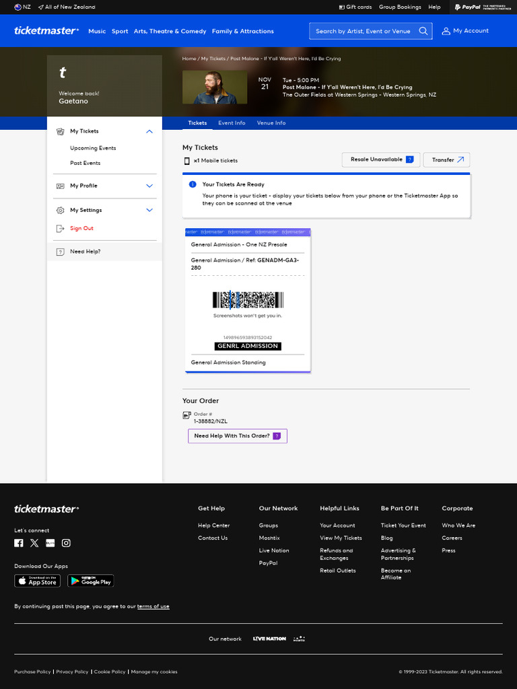The height and width of the screenshot is (689, 517).
Task: Click Manage my cookies link
Action: tap(154, 672)
